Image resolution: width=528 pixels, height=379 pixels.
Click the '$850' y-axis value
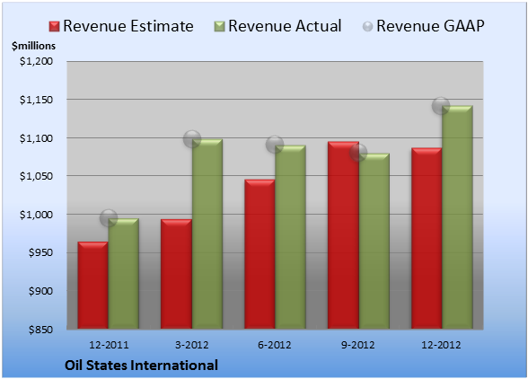pyautogui.click(x=40, y=330)
